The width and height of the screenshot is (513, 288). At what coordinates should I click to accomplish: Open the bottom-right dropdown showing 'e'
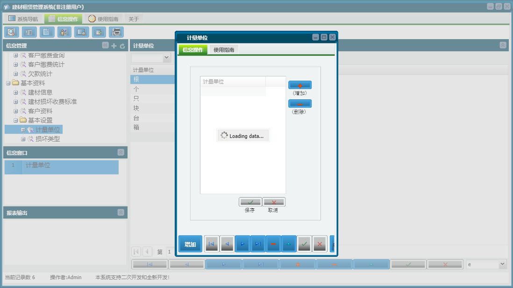coord(503,264)
